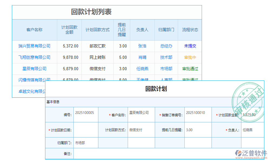Open customer 飞翔创意有限公司 details
270x162 pixels.
point(34,57)
